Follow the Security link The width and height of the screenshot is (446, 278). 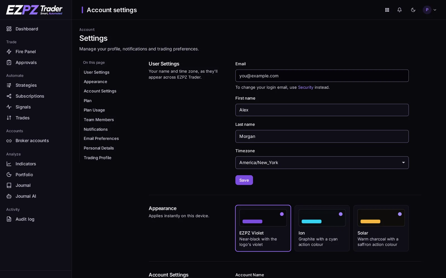click(306, 87)
